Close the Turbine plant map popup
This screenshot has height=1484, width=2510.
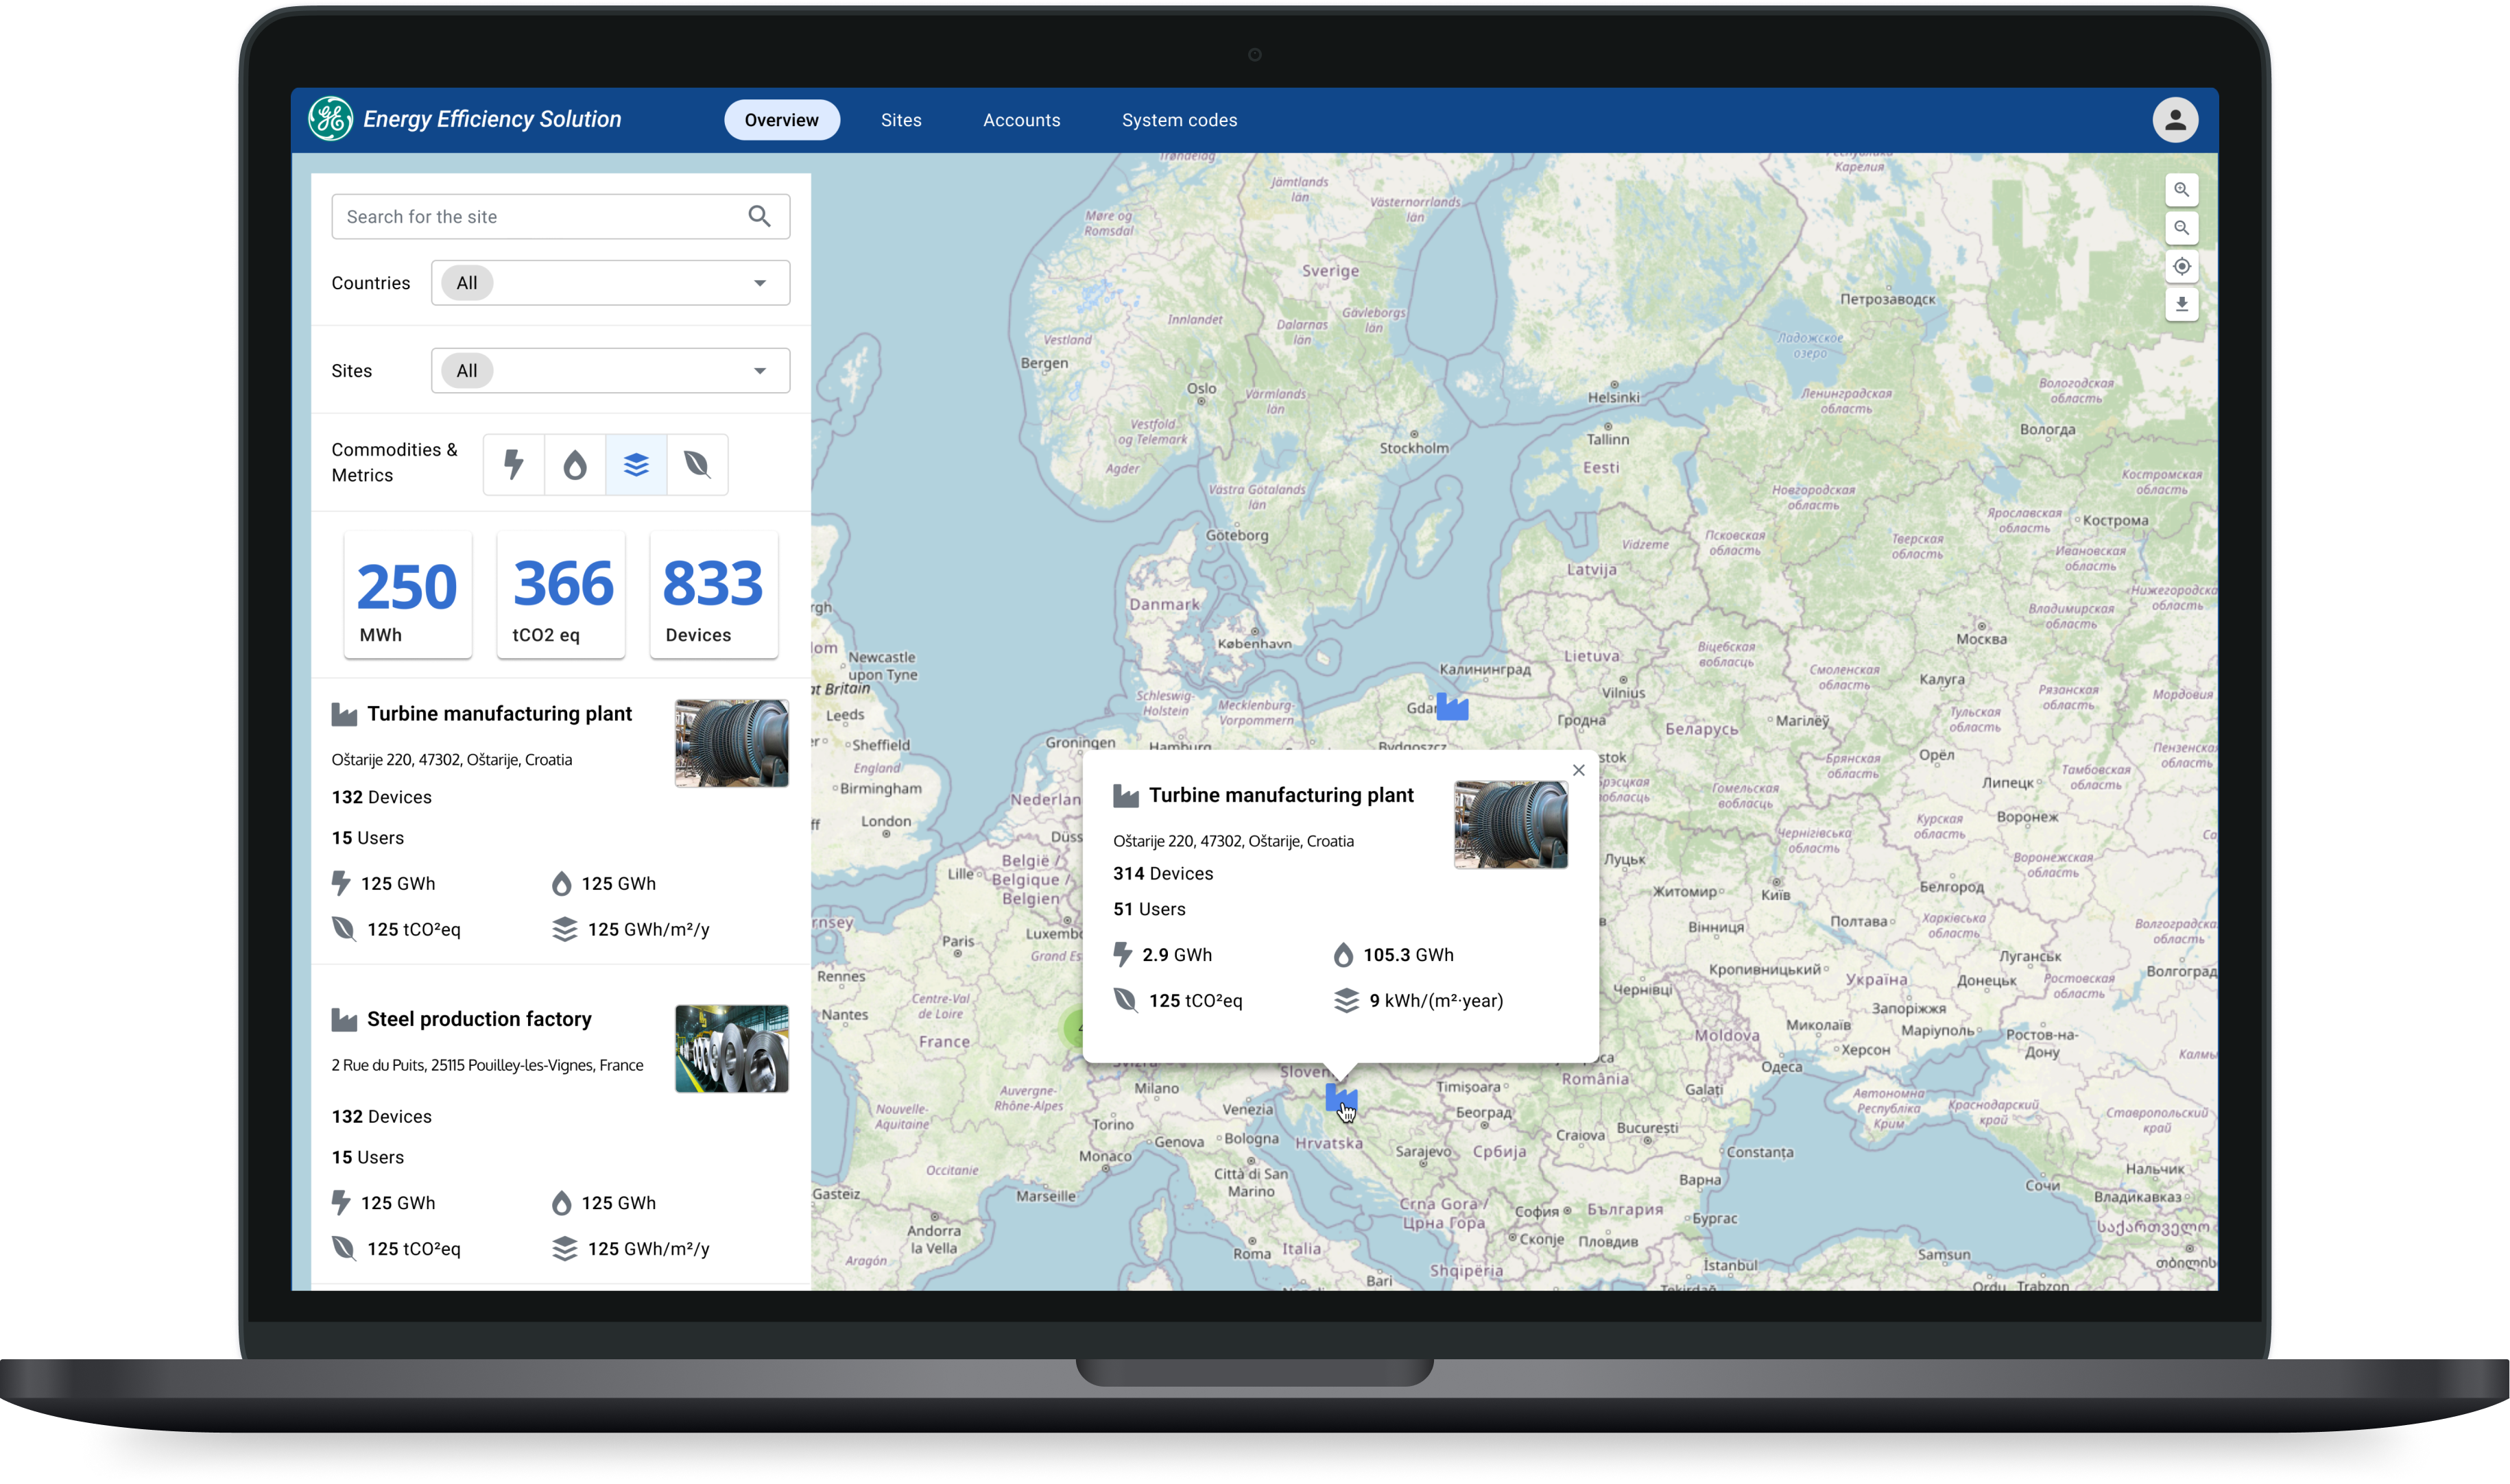pyautogui.click(x=1577, y=770)
